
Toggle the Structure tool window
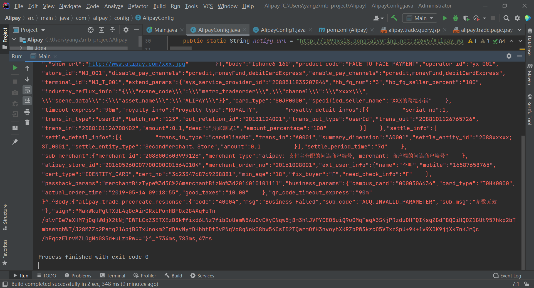[x=5, y=217]
